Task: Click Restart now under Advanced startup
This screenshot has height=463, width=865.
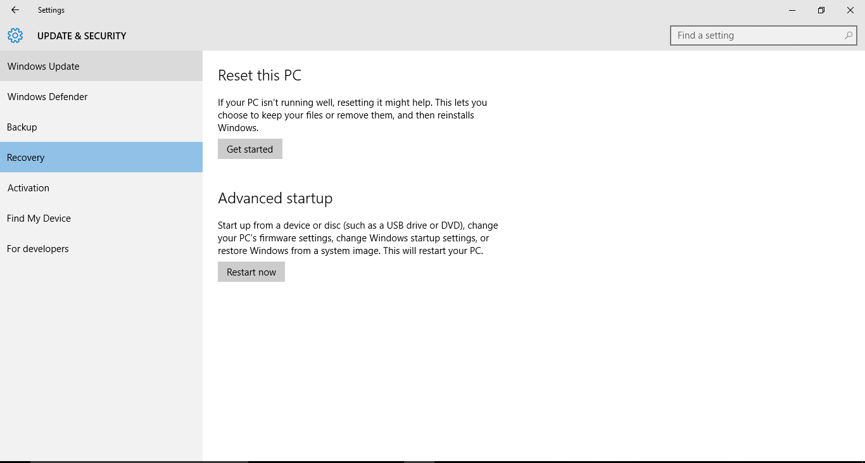Action: (x=251, y=272)
